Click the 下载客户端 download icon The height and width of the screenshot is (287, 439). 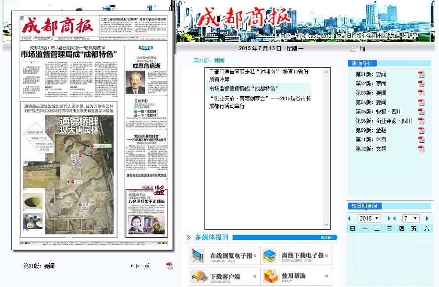[199, 276]
